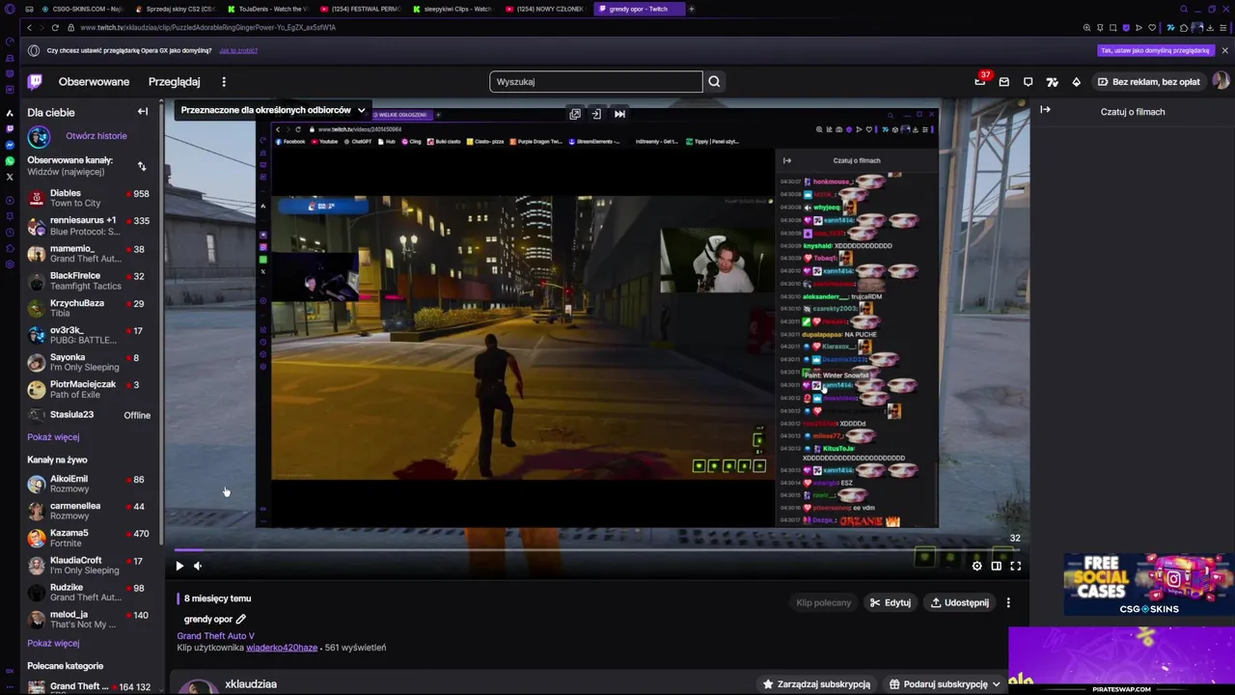Open Kazama5 Fortnite channel
Image resolution: width=1235 pixels, height=695 pixels.
point(88,538)
